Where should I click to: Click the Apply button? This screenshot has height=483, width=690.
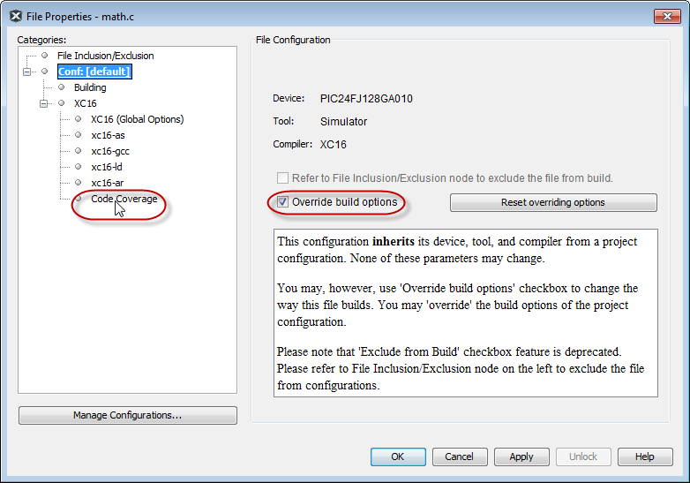pos(521,457)
